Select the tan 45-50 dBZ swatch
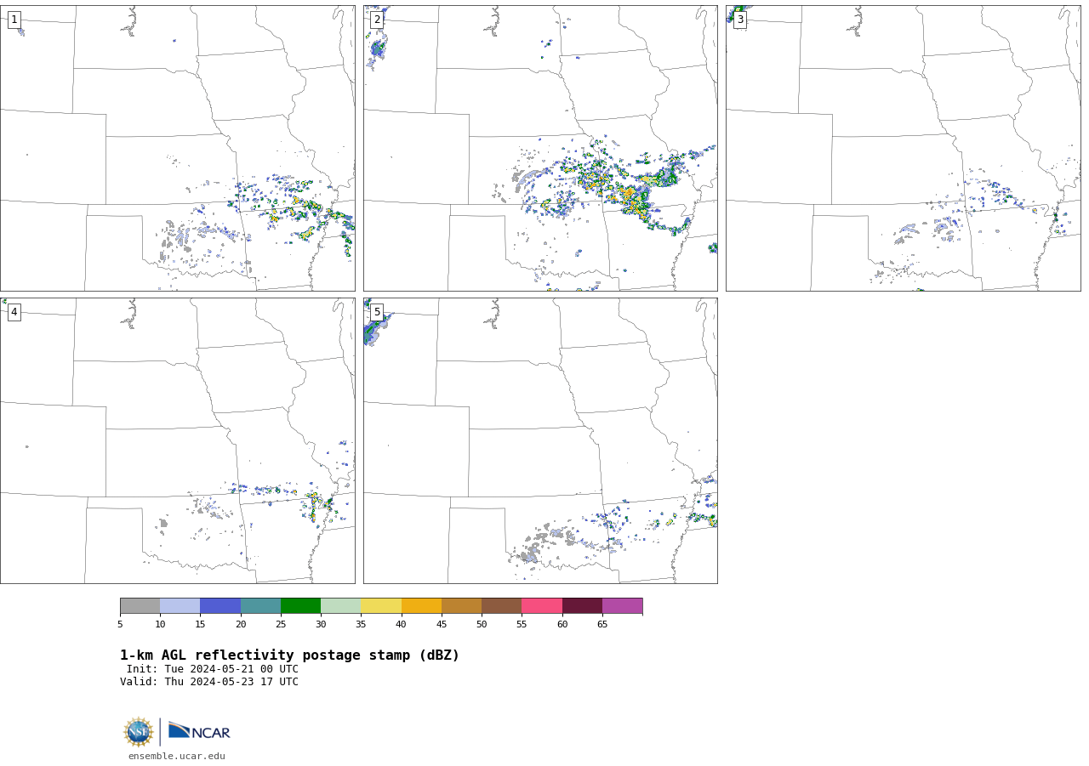Viewport: 1089px width, 766px height. [461, 605]
